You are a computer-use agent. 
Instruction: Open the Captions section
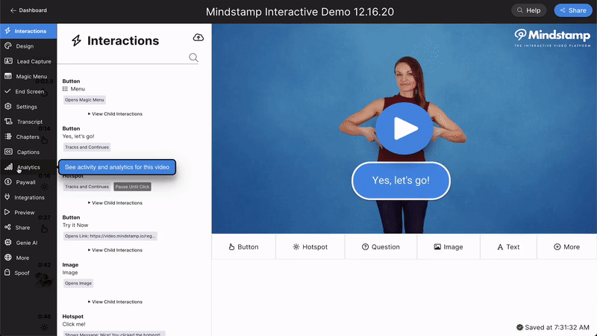pyautogui.click(x=28, y=152)
